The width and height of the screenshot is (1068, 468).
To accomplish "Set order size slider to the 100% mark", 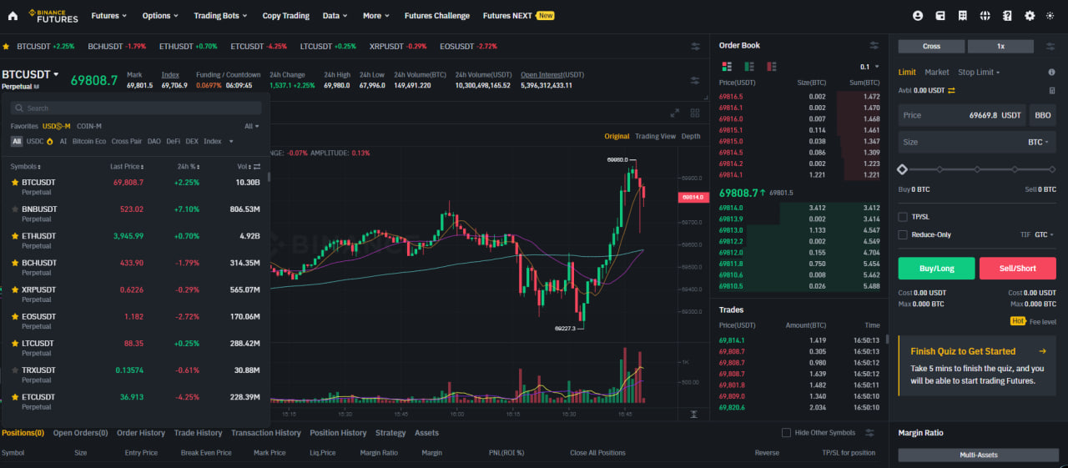I will [x=1052, y=169].
